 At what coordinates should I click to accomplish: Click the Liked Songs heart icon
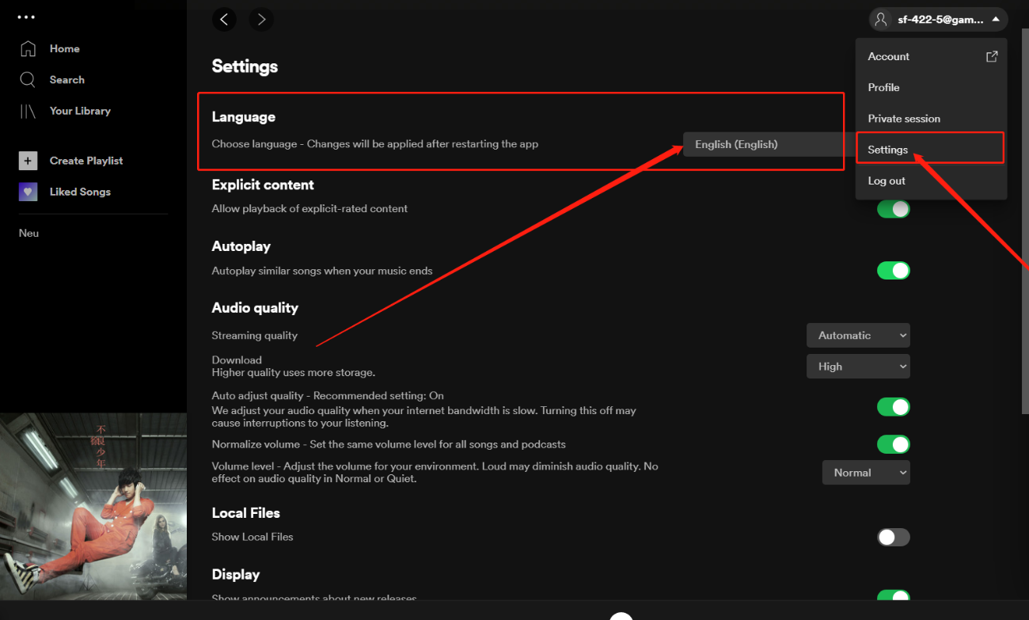pos(28,192)
